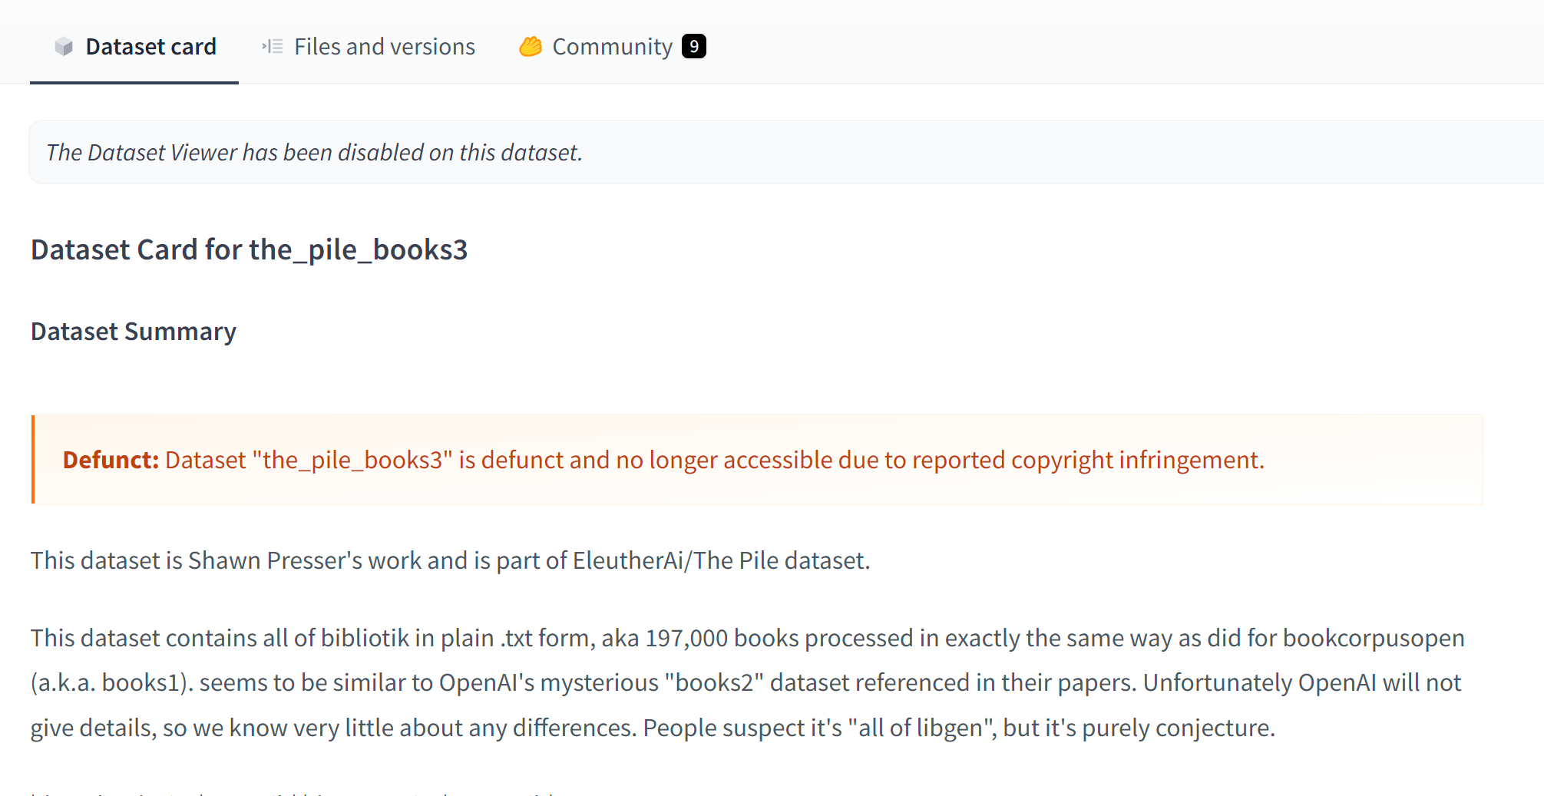
Task: Click the Shawn Presser's work sentence
Action: pos(450,560)
